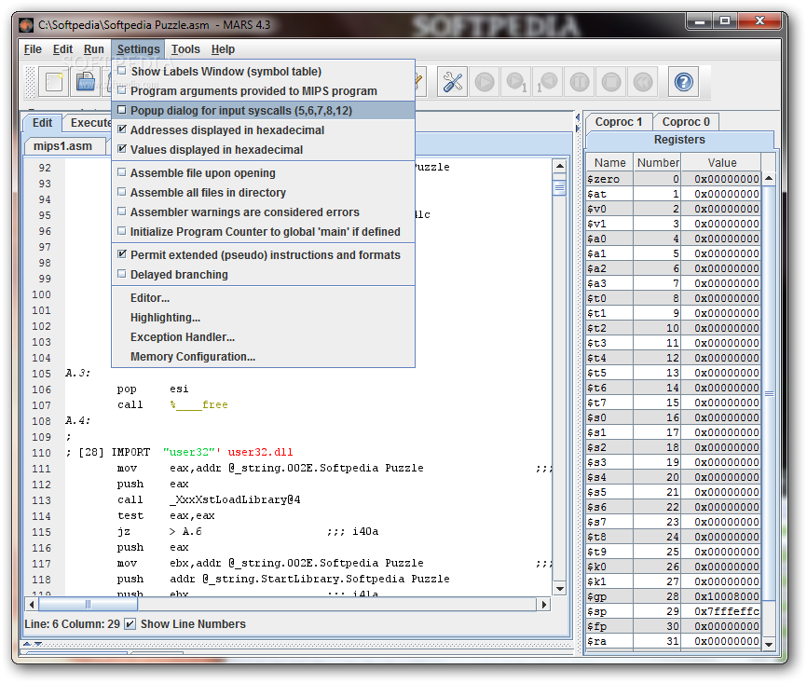Click editor horizontal scrollbar right arrow
Viewport: 807px width, 683px height.
coord(543,604)
